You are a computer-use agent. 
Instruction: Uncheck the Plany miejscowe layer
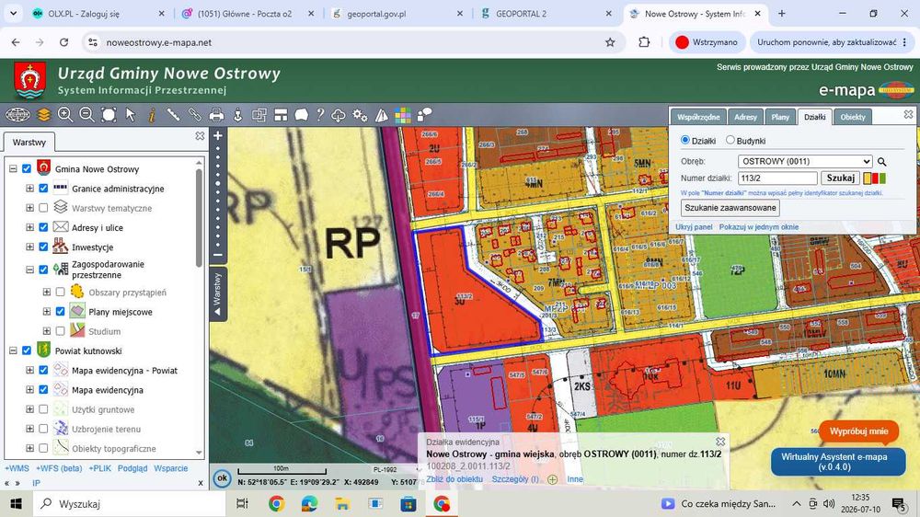tap(61, 312)
